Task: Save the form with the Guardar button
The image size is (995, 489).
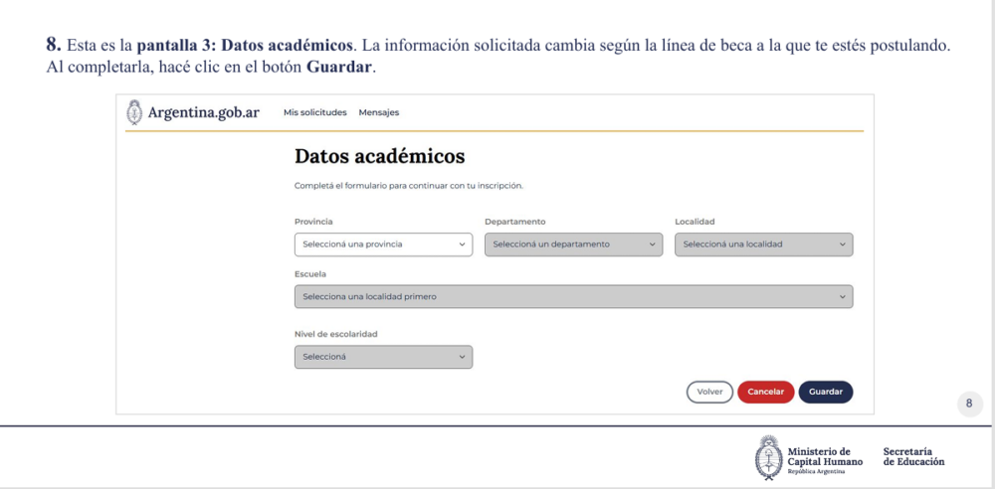Action: click(x=825, y=392)
